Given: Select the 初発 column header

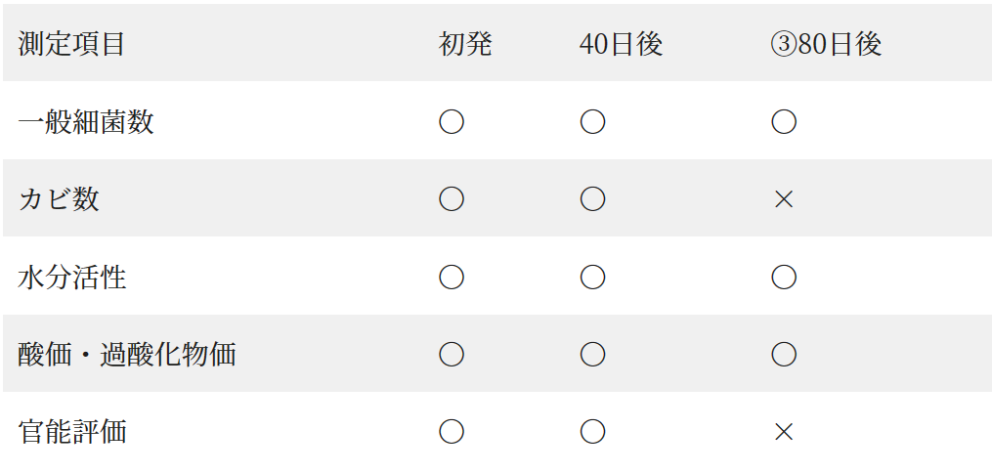Looking at the screenshot, I should point(465,45).
